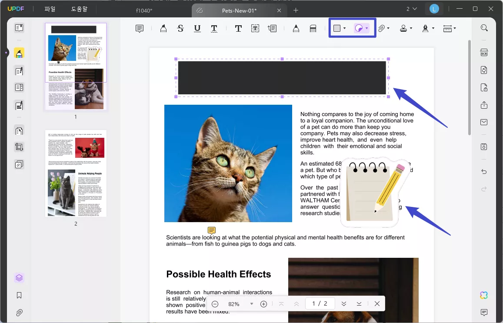Select the Text Callout tool

pyautogui.click(x=272, y=29)
